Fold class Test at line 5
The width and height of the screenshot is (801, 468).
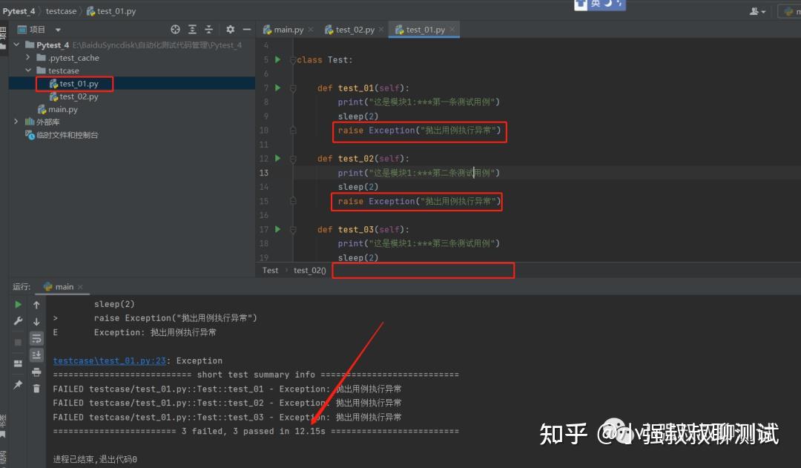click(293, 60)
